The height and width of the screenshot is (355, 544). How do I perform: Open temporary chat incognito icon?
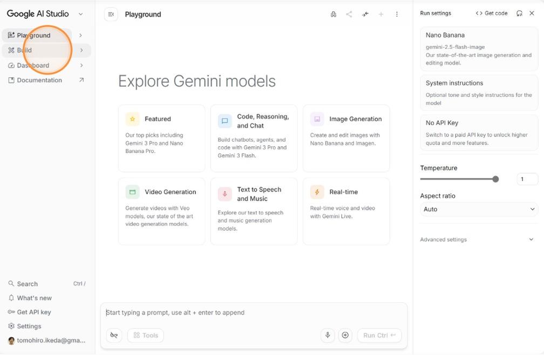[x=334, y=15]
